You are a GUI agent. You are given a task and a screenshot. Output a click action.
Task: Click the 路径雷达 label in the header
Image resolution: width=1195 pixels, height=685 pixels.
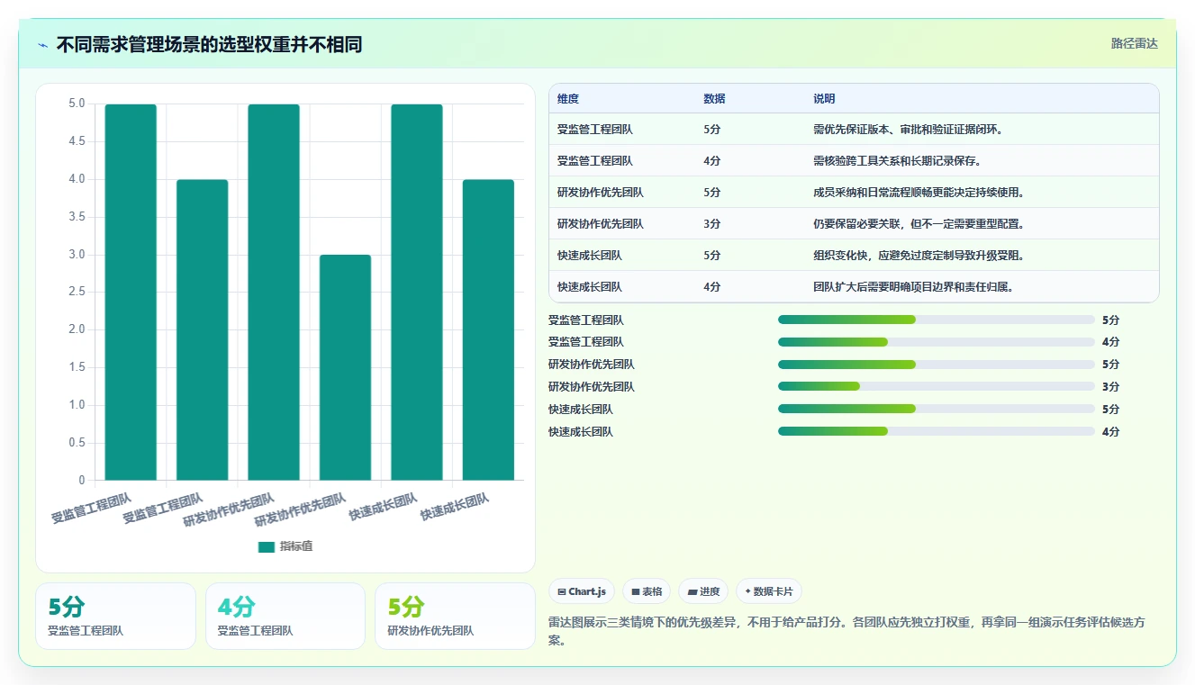click(x=1134, y=43)
